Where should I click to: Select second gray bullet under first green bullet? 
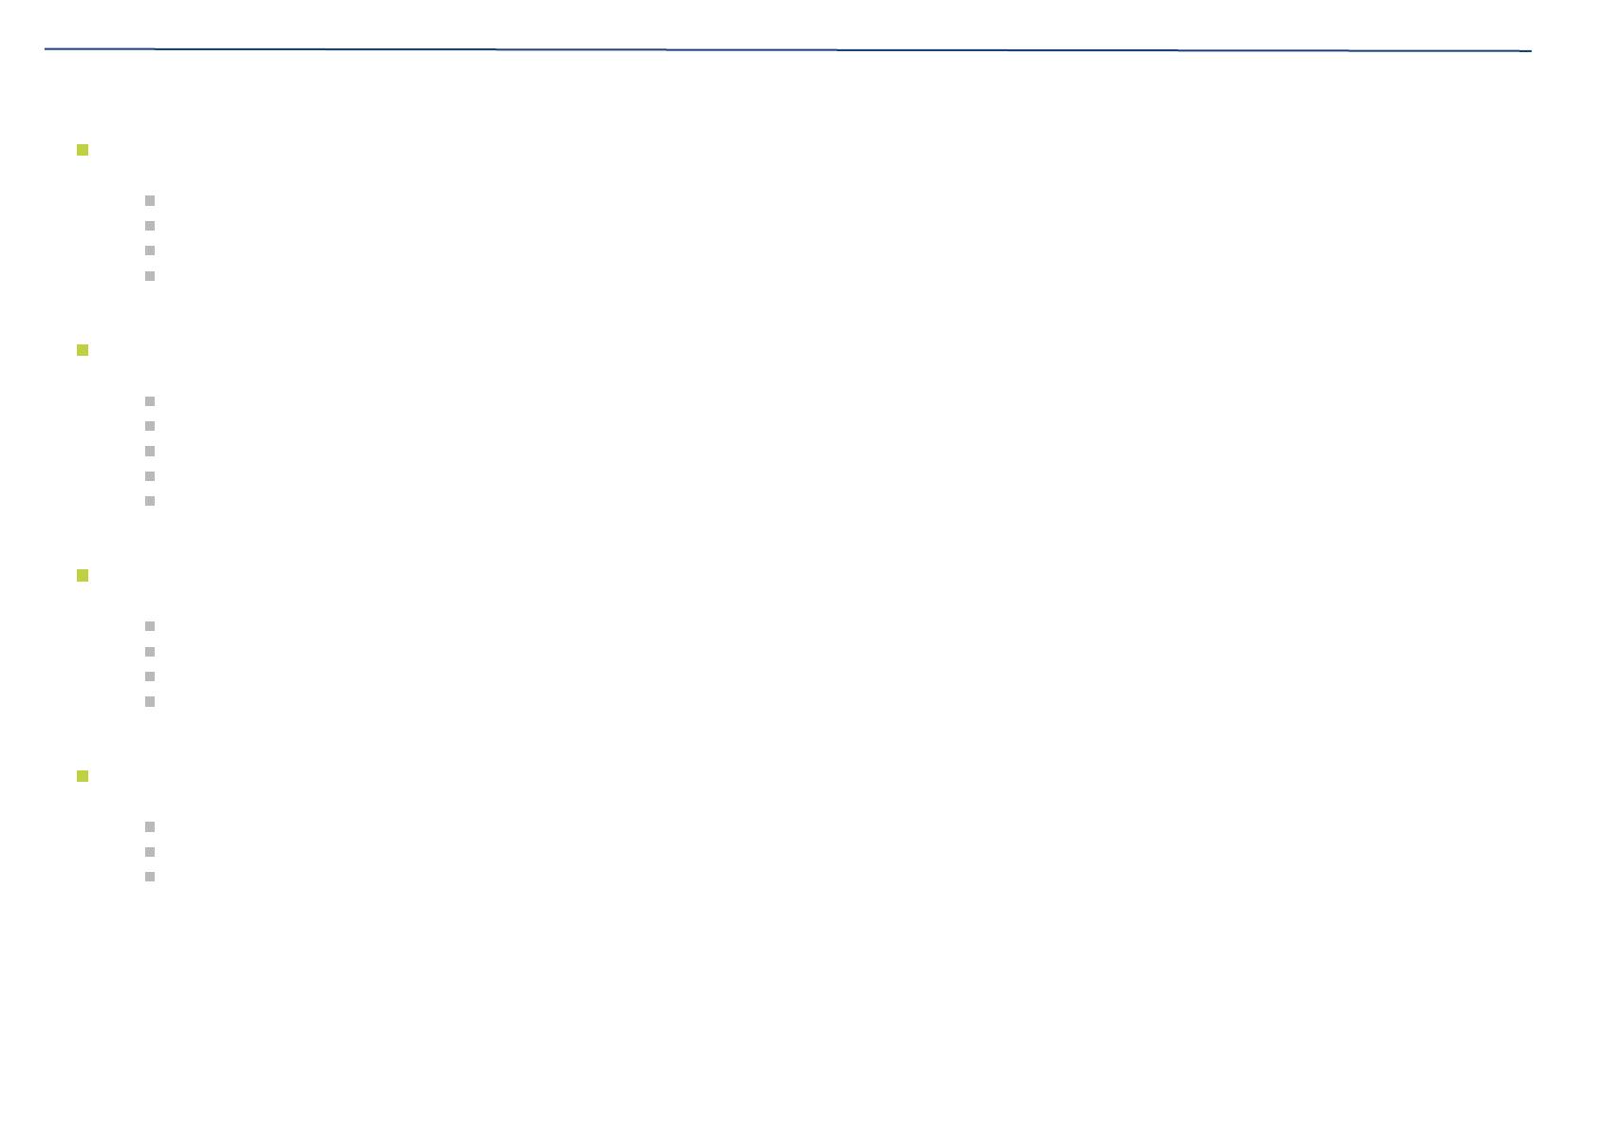pos(150,226)
